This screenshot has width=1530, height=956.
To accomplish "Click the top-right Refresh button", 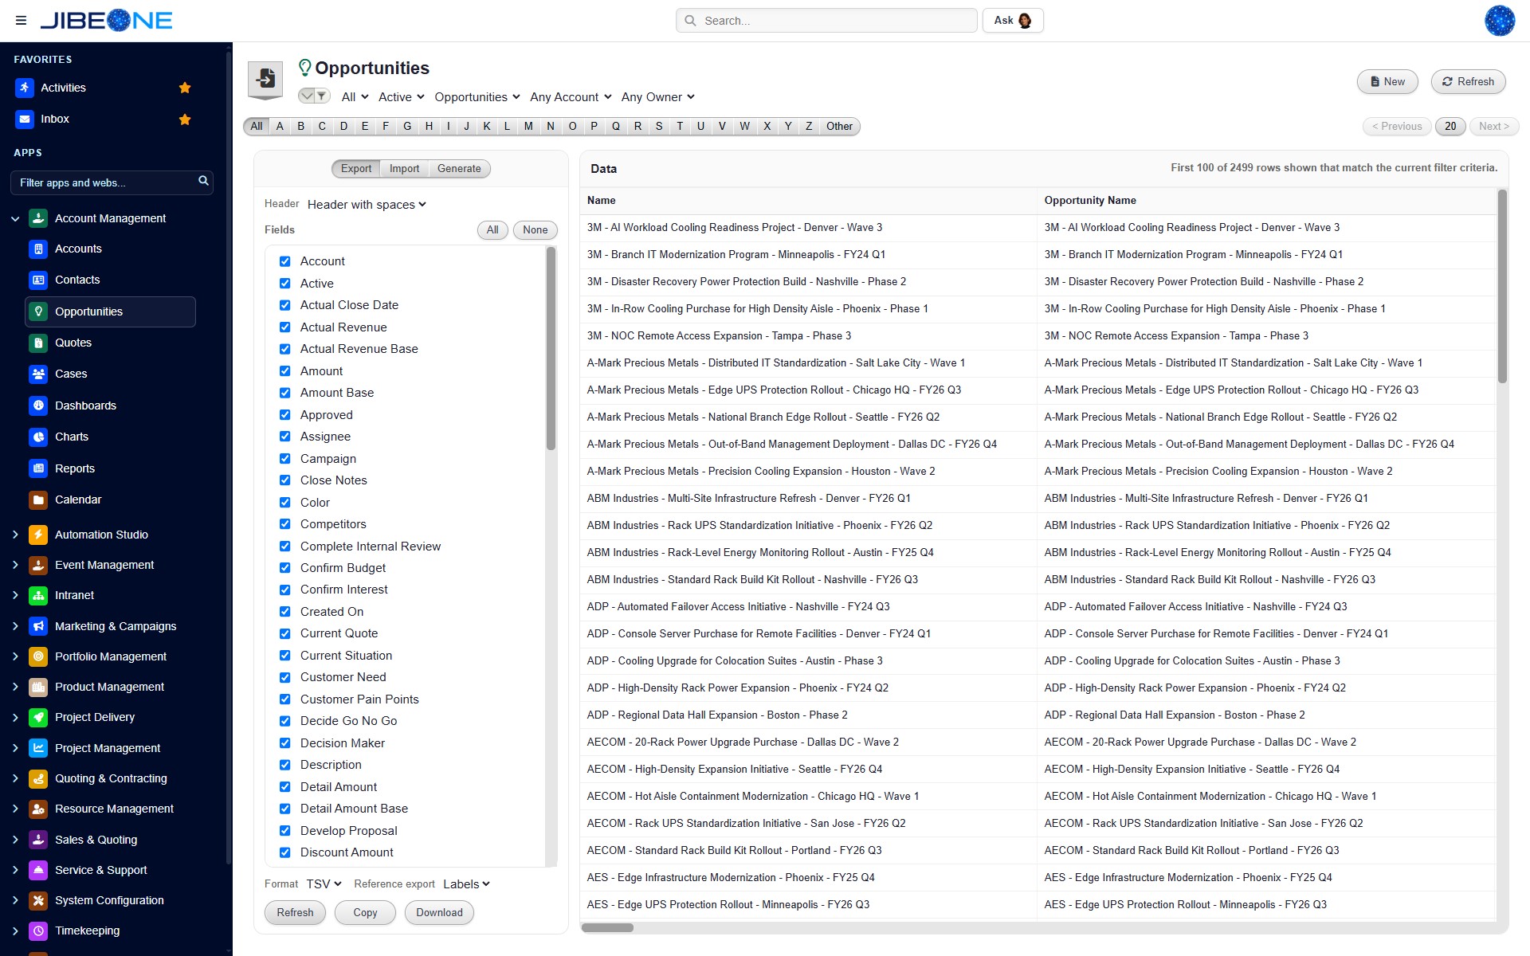I will (x=1468, y=82).
